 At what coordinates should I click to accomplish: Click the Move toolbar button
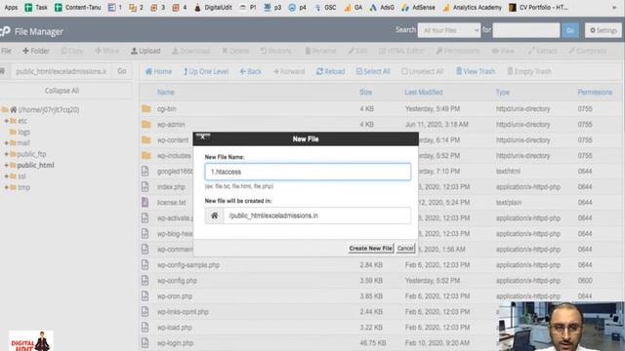point(106,51)
